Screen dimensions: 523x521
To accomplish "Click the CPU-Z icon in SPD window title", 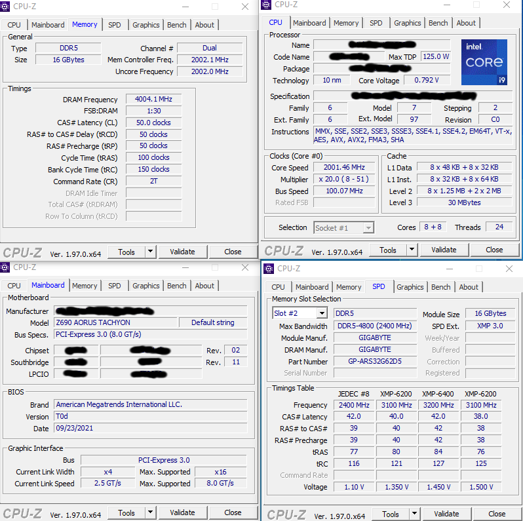I will pyautogui.click(x=269, y=269).
